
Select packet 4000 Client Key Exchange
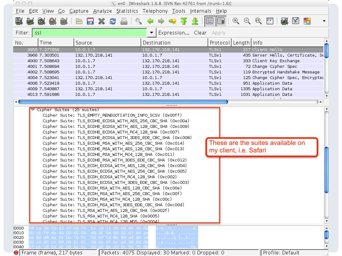(169, 61)
